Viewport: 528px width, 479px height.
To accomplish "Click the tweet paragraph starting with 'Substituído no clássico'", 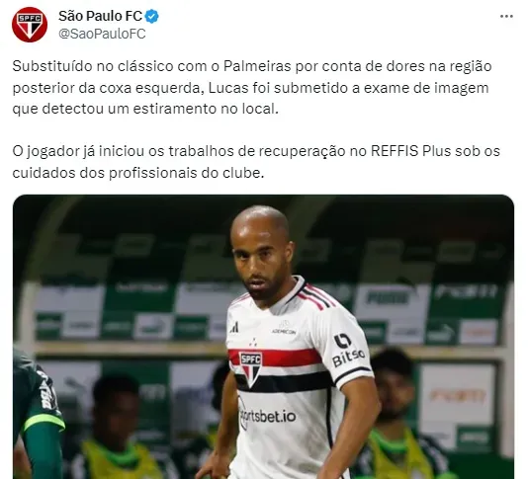I will pyautogui.click(x=252, y=88).
